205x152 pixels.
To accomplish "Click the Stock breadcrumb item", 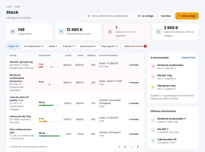I will [x=17, y=7].
